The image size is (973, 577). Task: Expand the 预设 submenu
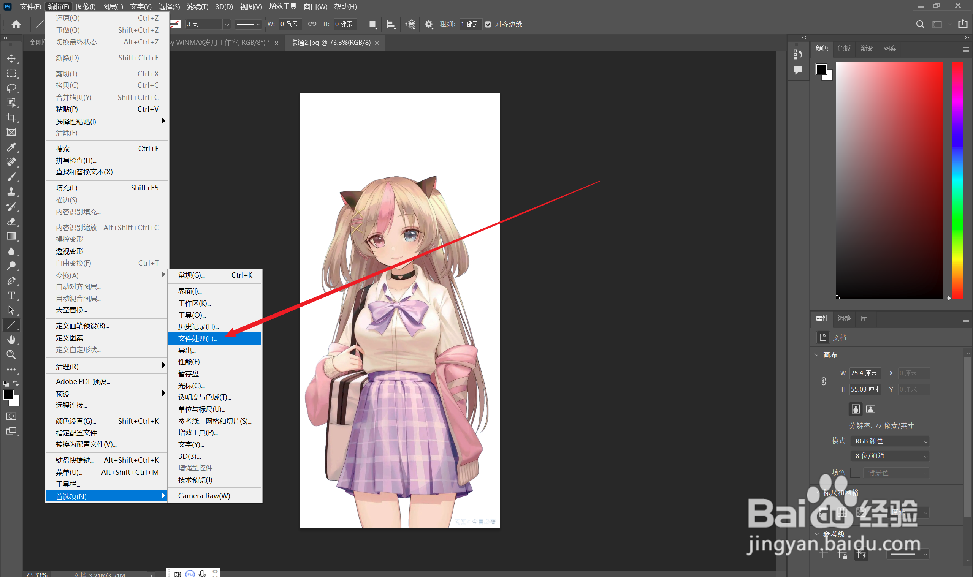(x=106, y=394)
